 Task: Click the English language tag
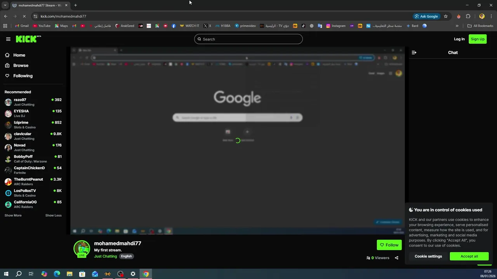click(x=126, y=256)
